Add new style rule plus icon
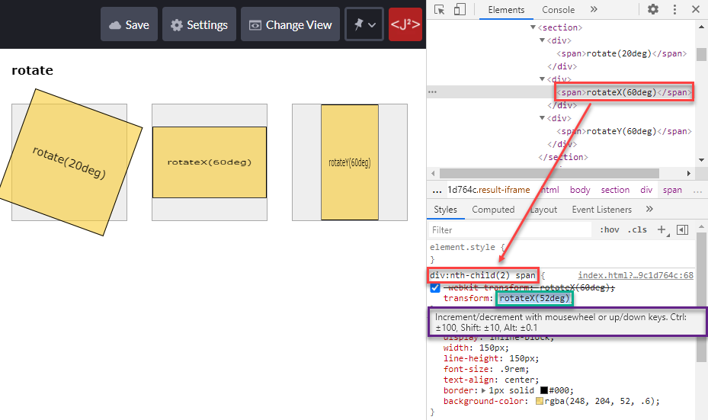 [662, 230]
